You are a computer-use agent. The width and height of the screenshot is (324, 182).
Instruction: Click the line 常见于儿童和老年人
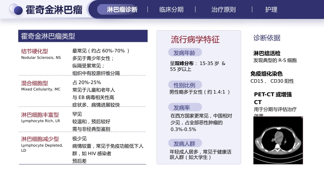[x=93, y=90]
